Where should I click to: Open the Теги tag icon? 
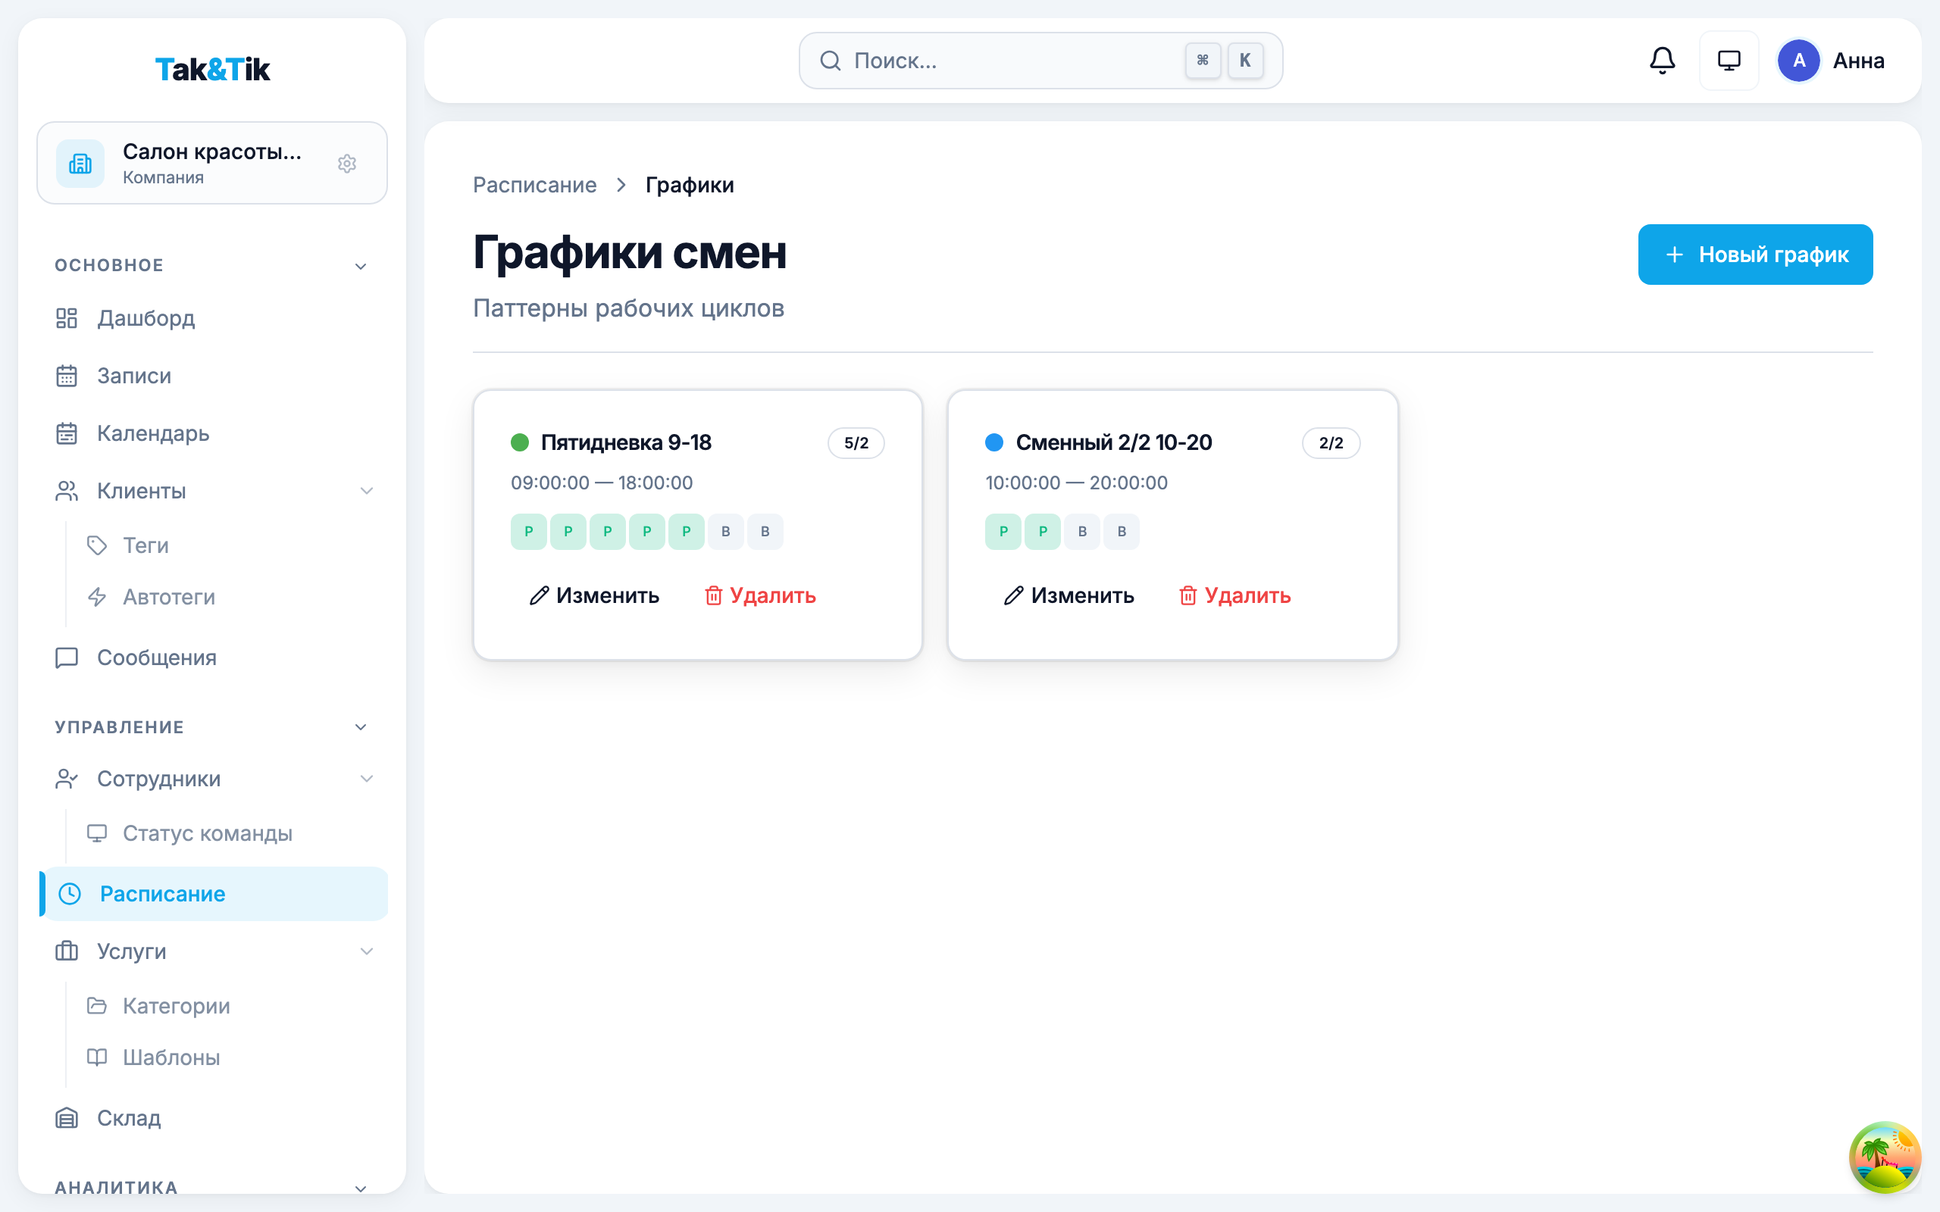[x=97, y=545]
